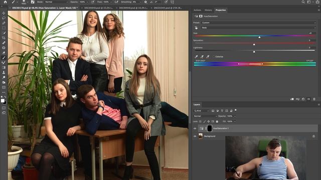Screen dimensions: 321x180
Task: Open the Layers panel menu
Action: click(319, 104)
